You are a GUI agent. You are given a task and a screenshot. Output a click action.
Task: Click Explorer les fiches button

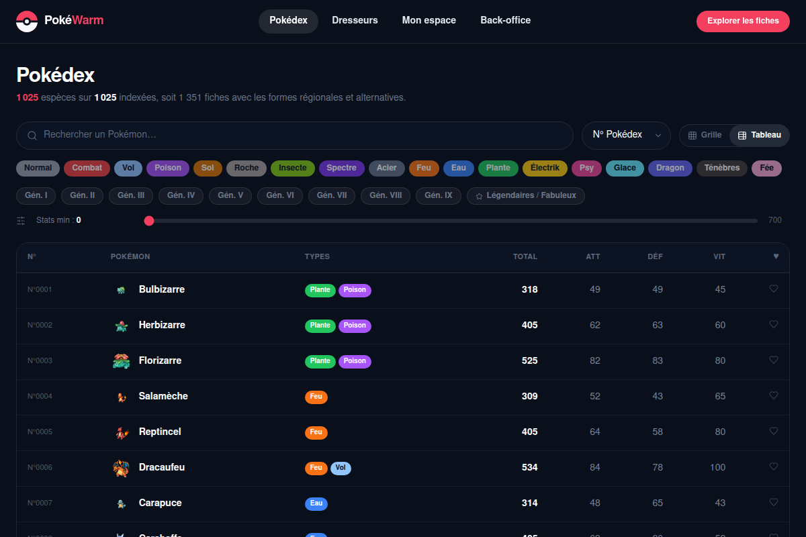pyautogui.click(x=743, y=21)
